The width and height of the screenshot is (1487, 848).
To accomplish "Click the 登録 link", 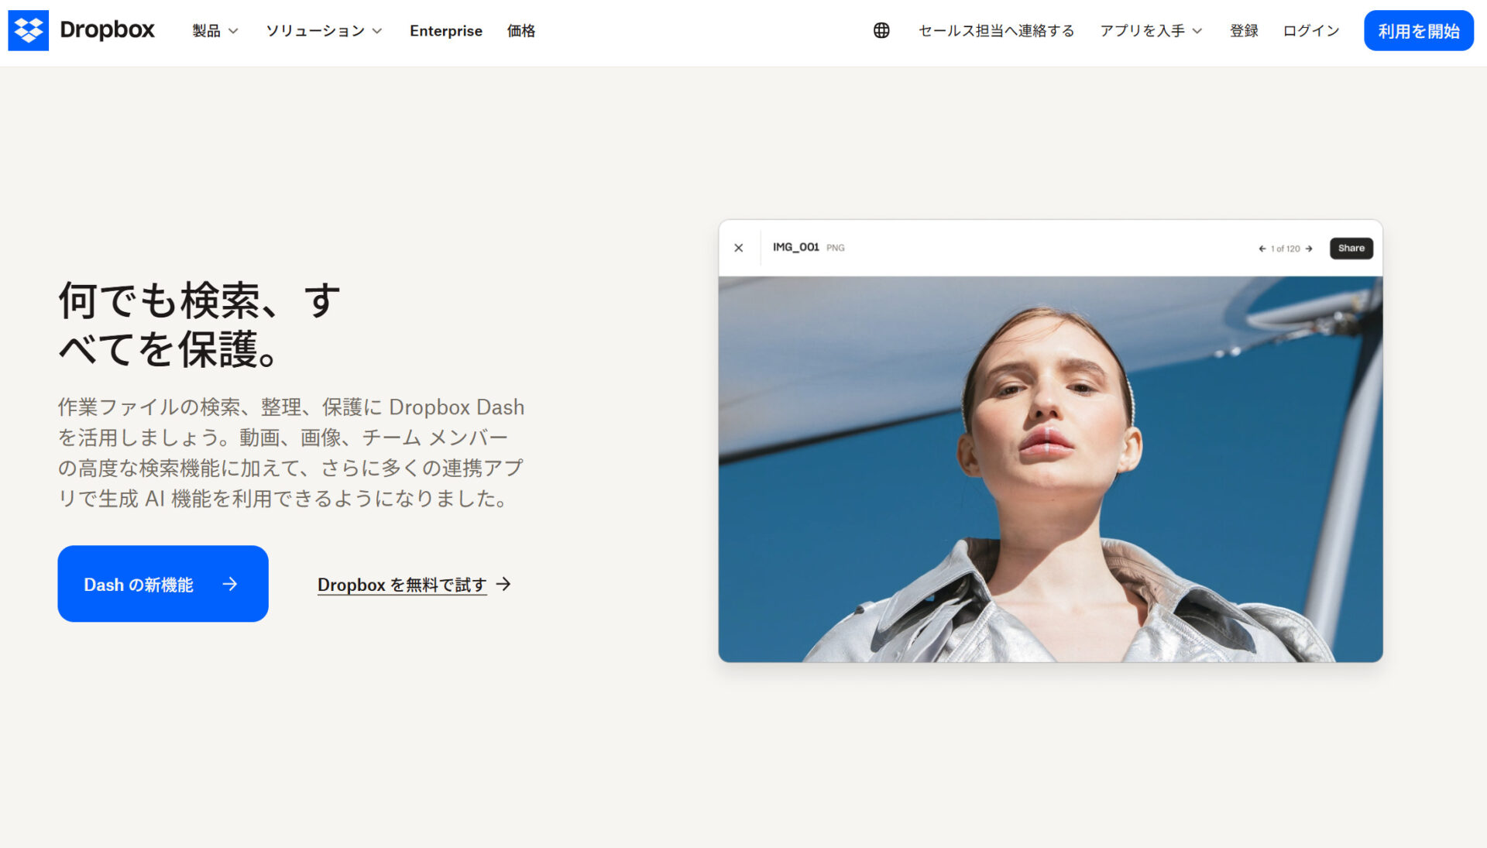I will pyautogui.click(x=1244, y=31).
